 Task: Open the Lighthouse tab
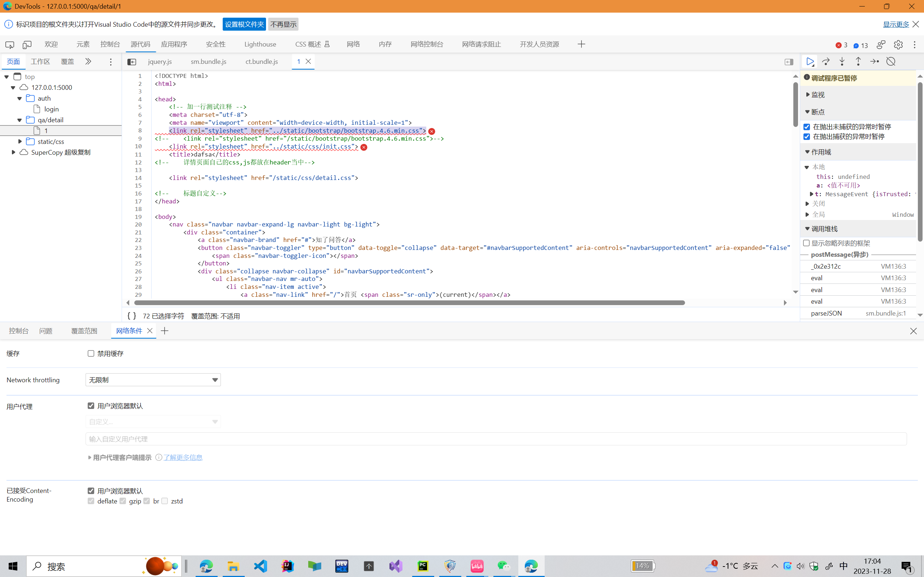pyautogui.click(x=260, y=44)
